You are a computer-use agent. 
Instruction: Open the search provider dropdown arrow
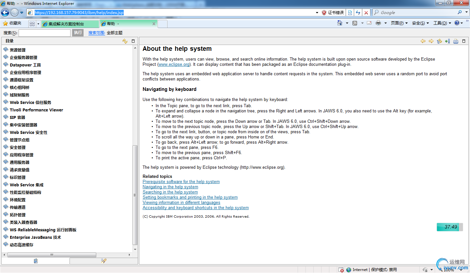tap(466, 12)
